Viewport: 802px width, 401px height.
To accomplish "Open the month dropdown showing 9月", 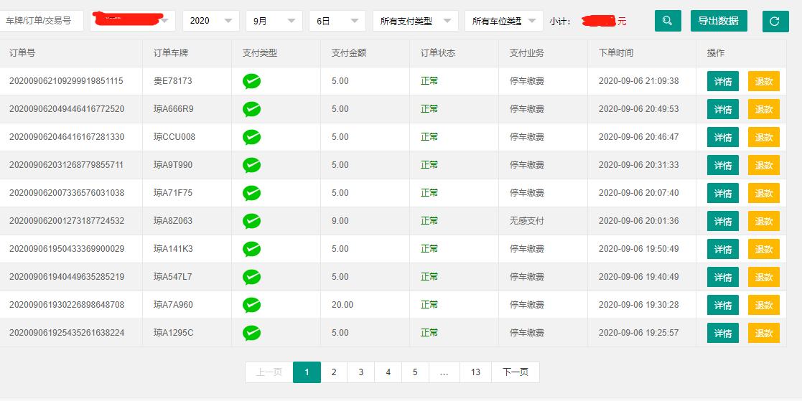I will point(274,21).
